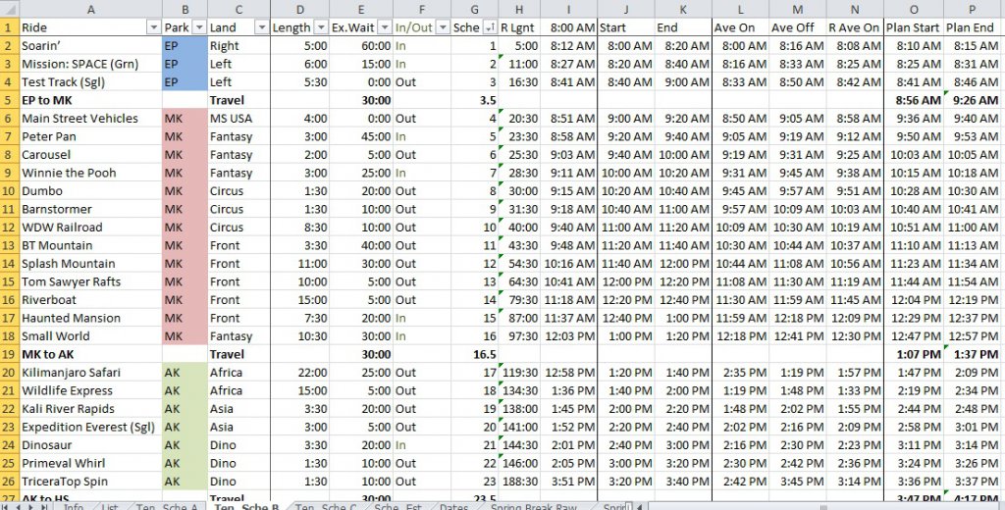The image size is (1005, 510).
Task: Select the Asia land cell for Kali River Rapids
Action: click(x=238, y=409)
